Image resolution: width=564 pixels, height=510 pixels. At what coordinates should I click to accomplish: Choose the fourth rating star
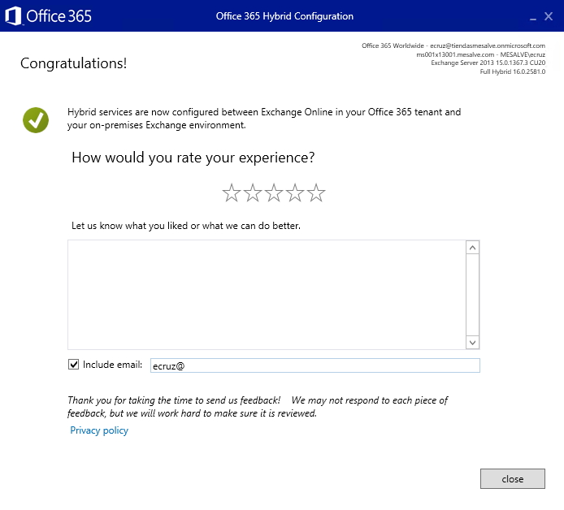pos(295,193)
